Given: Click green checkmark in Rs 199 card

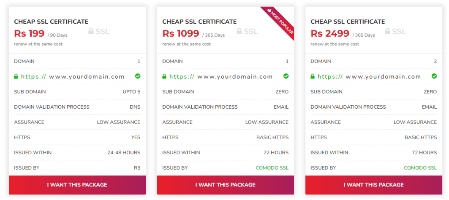Looking at the screenshot, I should [138, 76].
